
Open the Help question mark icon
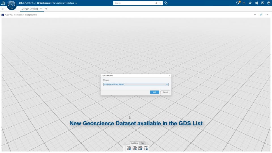pos(269,3)
